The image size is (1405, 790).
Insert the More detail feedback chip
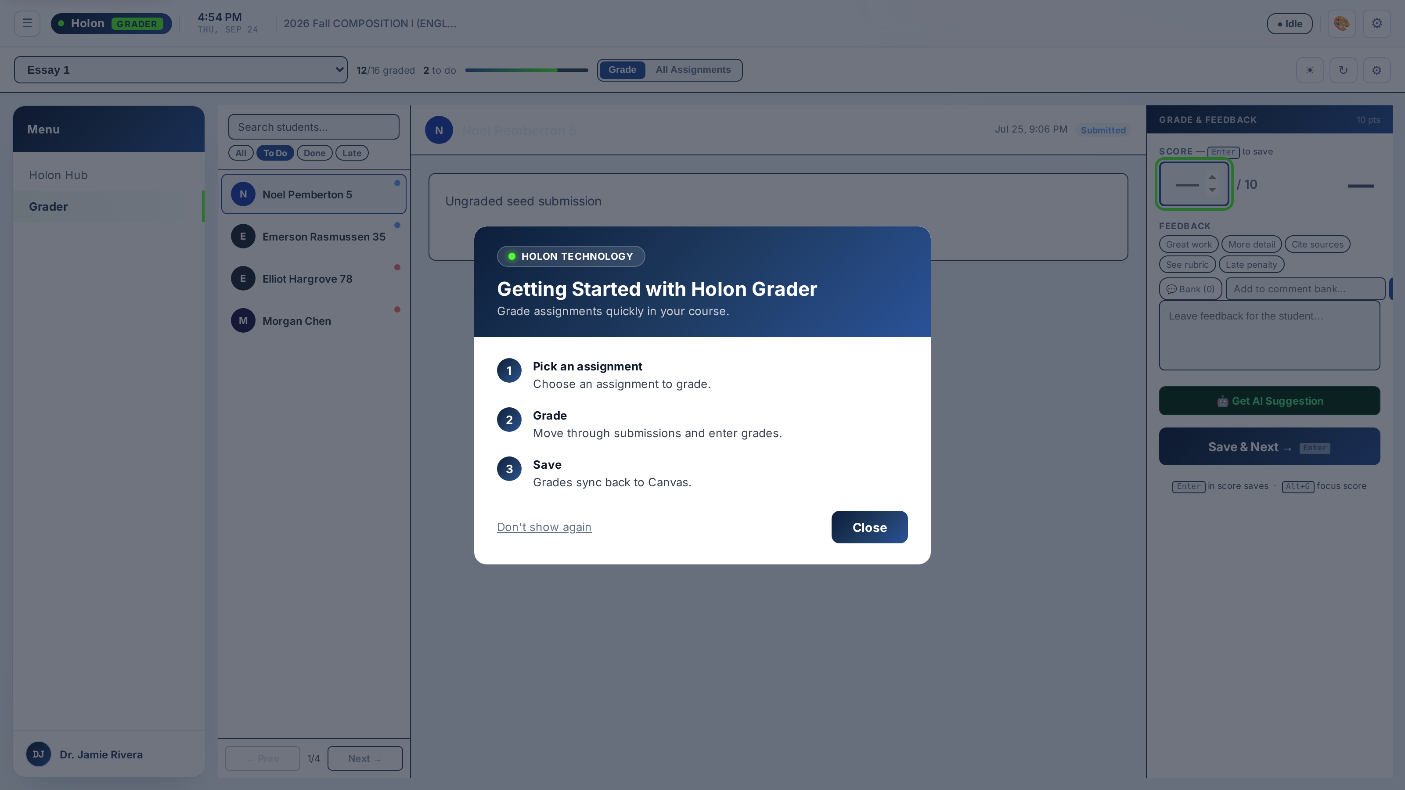click(x=1251, y=244)
